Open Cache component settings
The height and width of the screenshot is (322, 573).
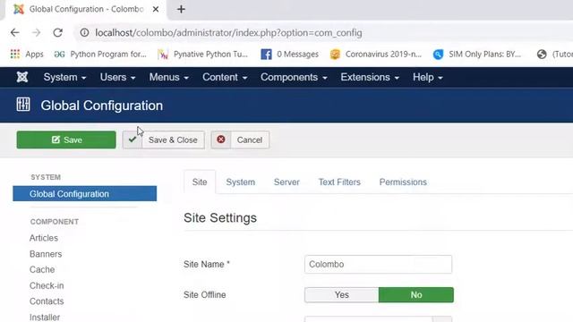42,269
